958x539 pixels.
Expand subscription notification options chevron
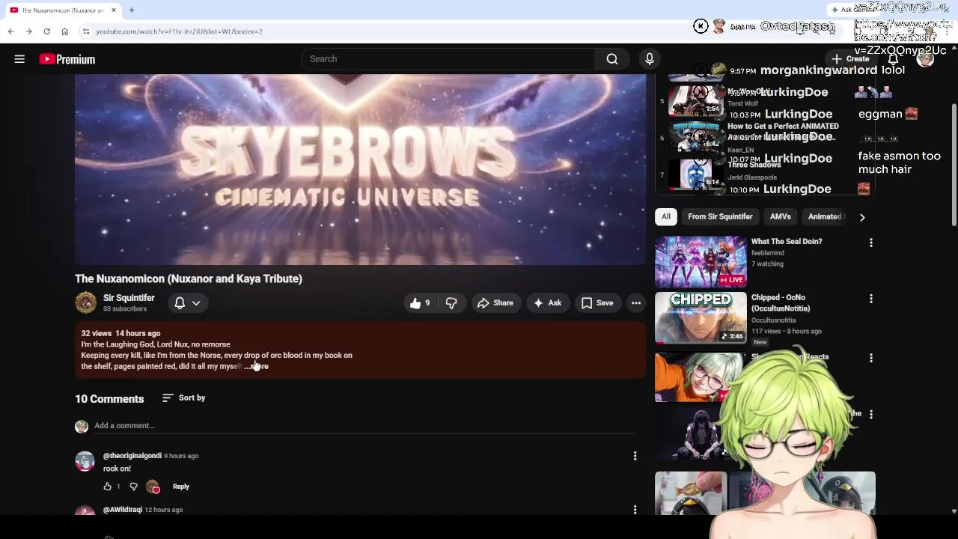pyautogui.click(x=196, y=303)
